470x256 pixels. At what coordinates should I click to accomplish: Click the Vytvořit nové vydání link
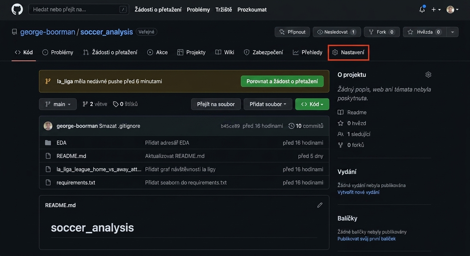pyautogui.click(x=359, y=192)
